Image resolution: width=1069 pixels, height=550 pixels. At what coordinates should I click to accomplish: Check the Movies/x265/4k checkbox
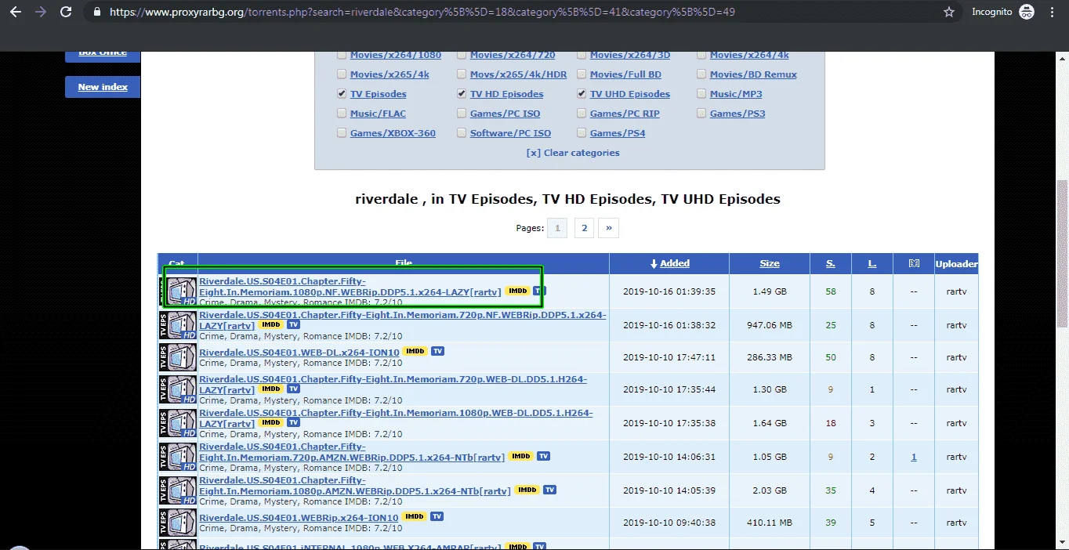point(342,74)
